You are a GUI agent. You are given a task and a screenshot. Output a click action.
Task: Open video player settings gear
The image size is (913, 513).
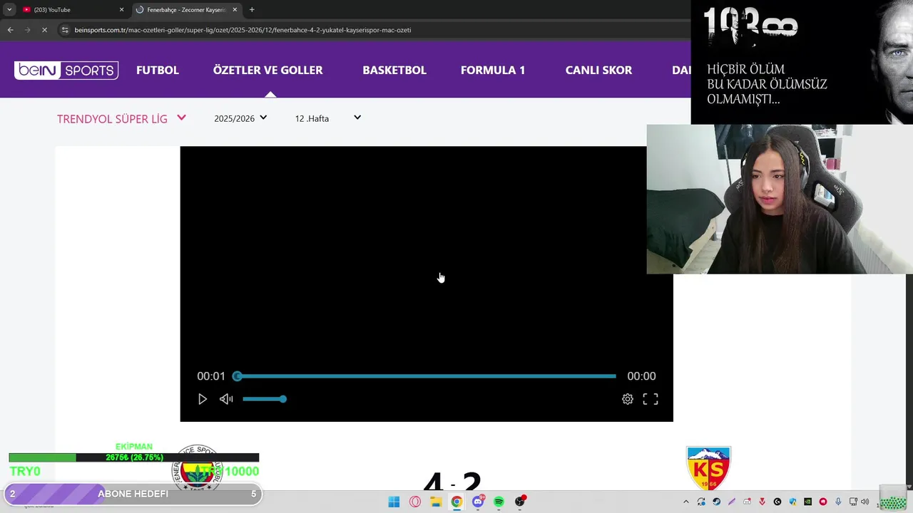click(628, 399)
